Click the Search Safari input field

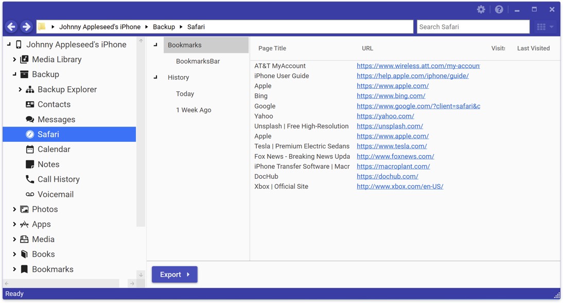point(472,27)
